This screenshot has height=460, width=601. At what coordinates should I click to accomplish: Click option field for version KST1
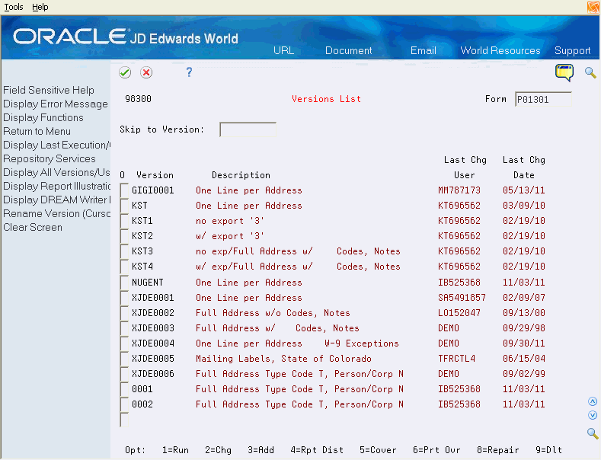point(124,221)
